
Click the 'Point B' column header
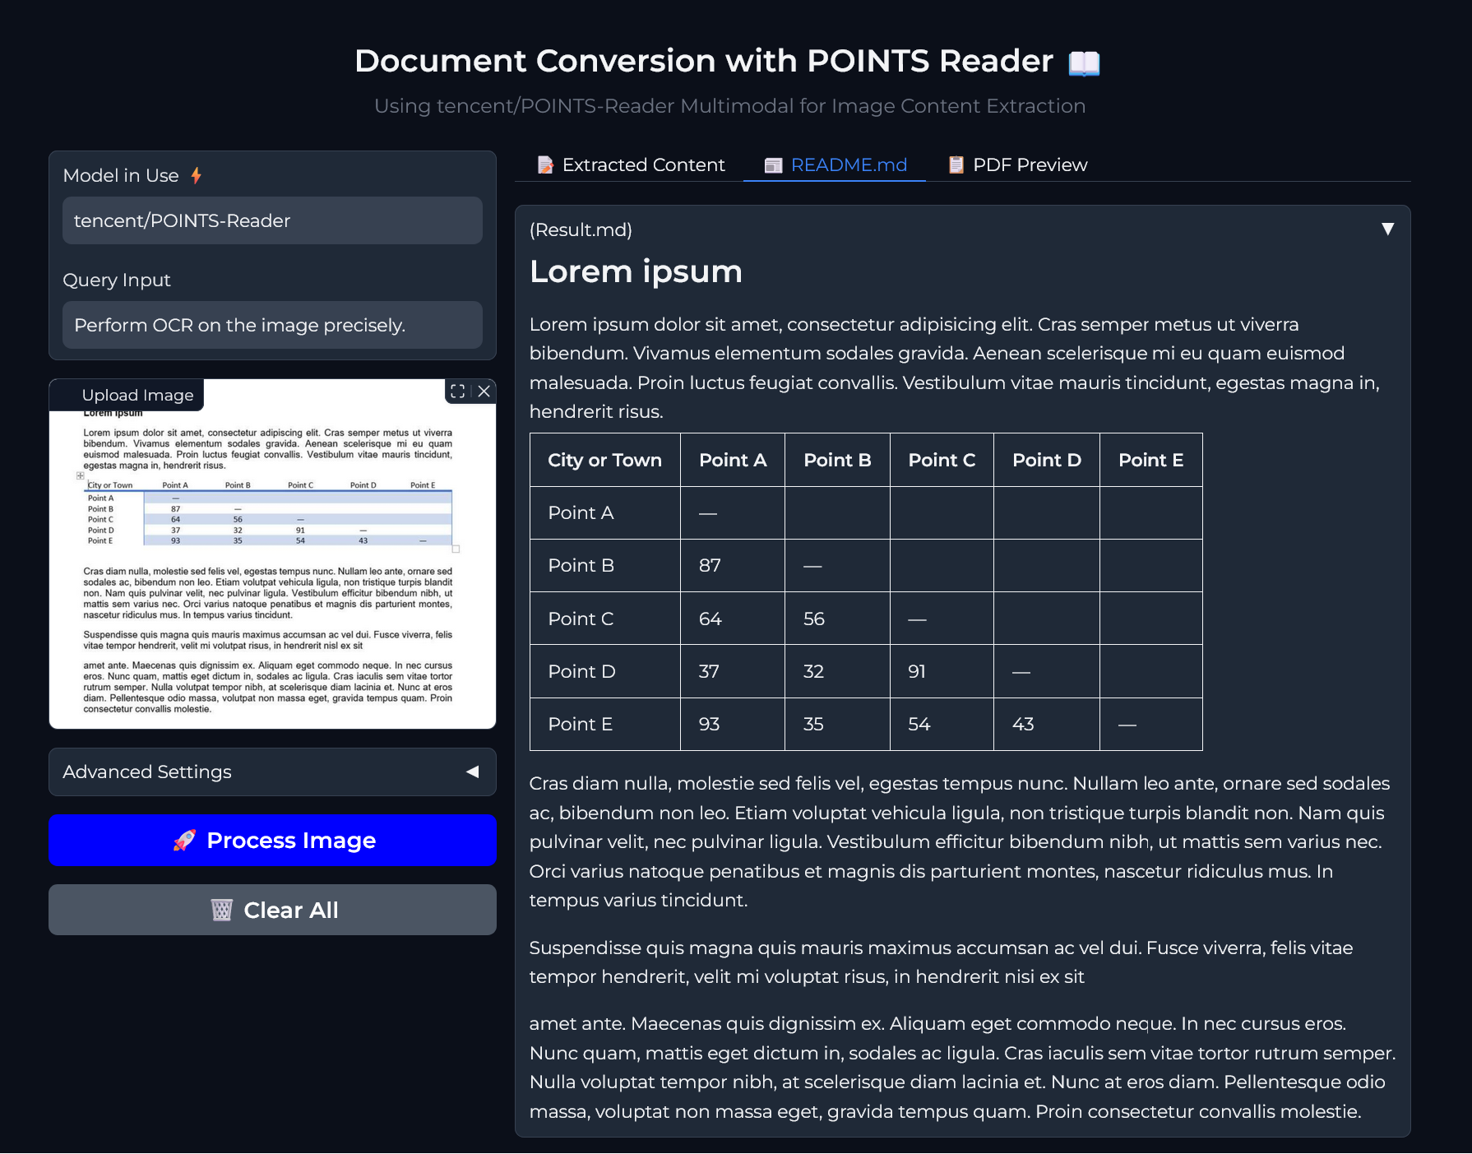pyautogui.click(x=837, y=461)
